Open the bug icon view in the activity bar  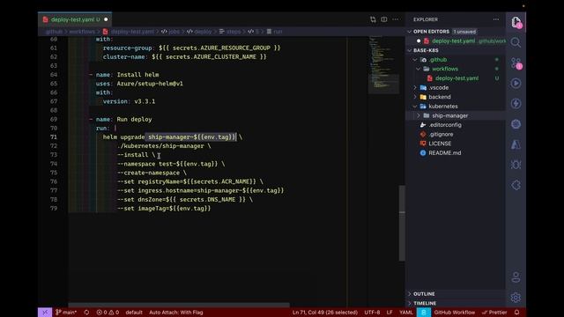[x=516, y=165]
